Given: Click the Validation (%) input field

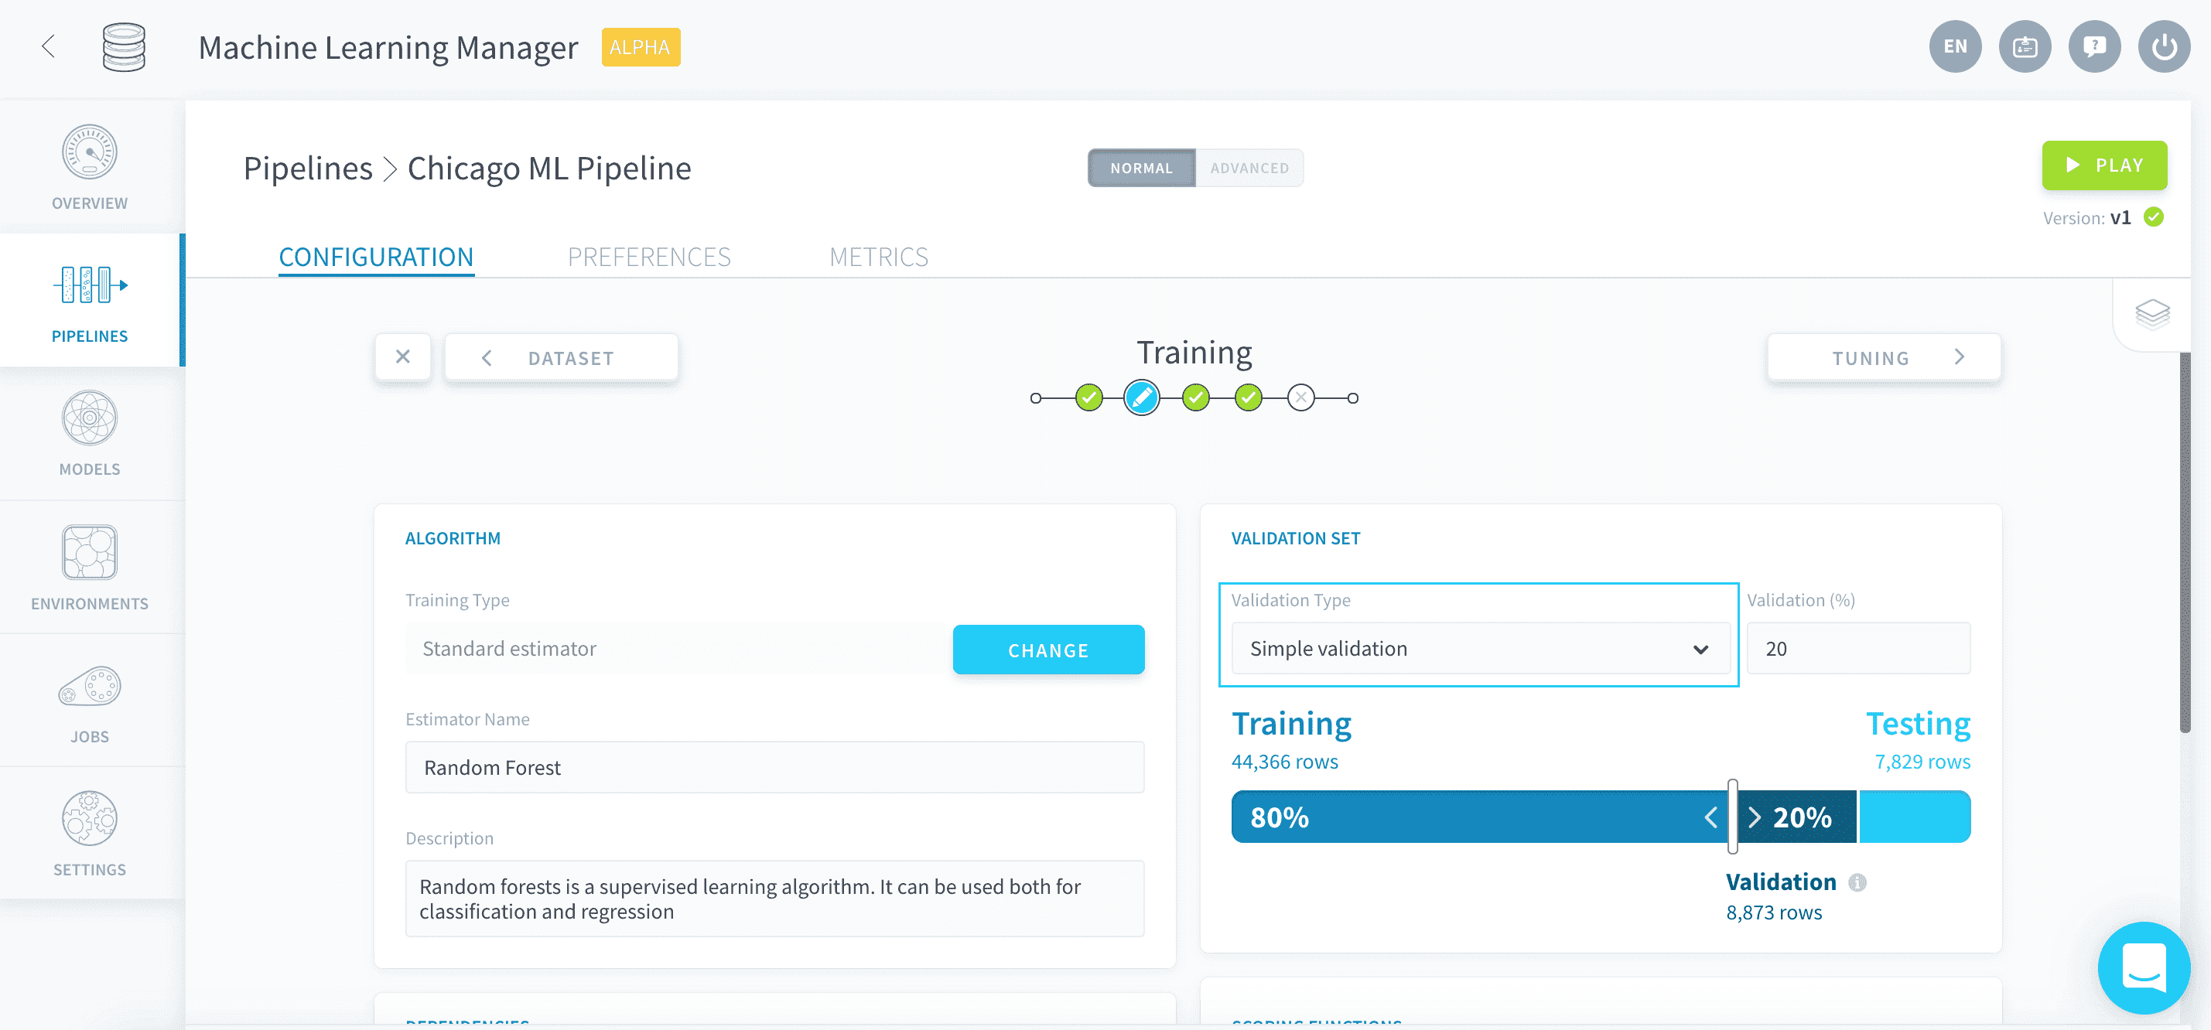Looking at the screenshot, I should click(1858, 648).
